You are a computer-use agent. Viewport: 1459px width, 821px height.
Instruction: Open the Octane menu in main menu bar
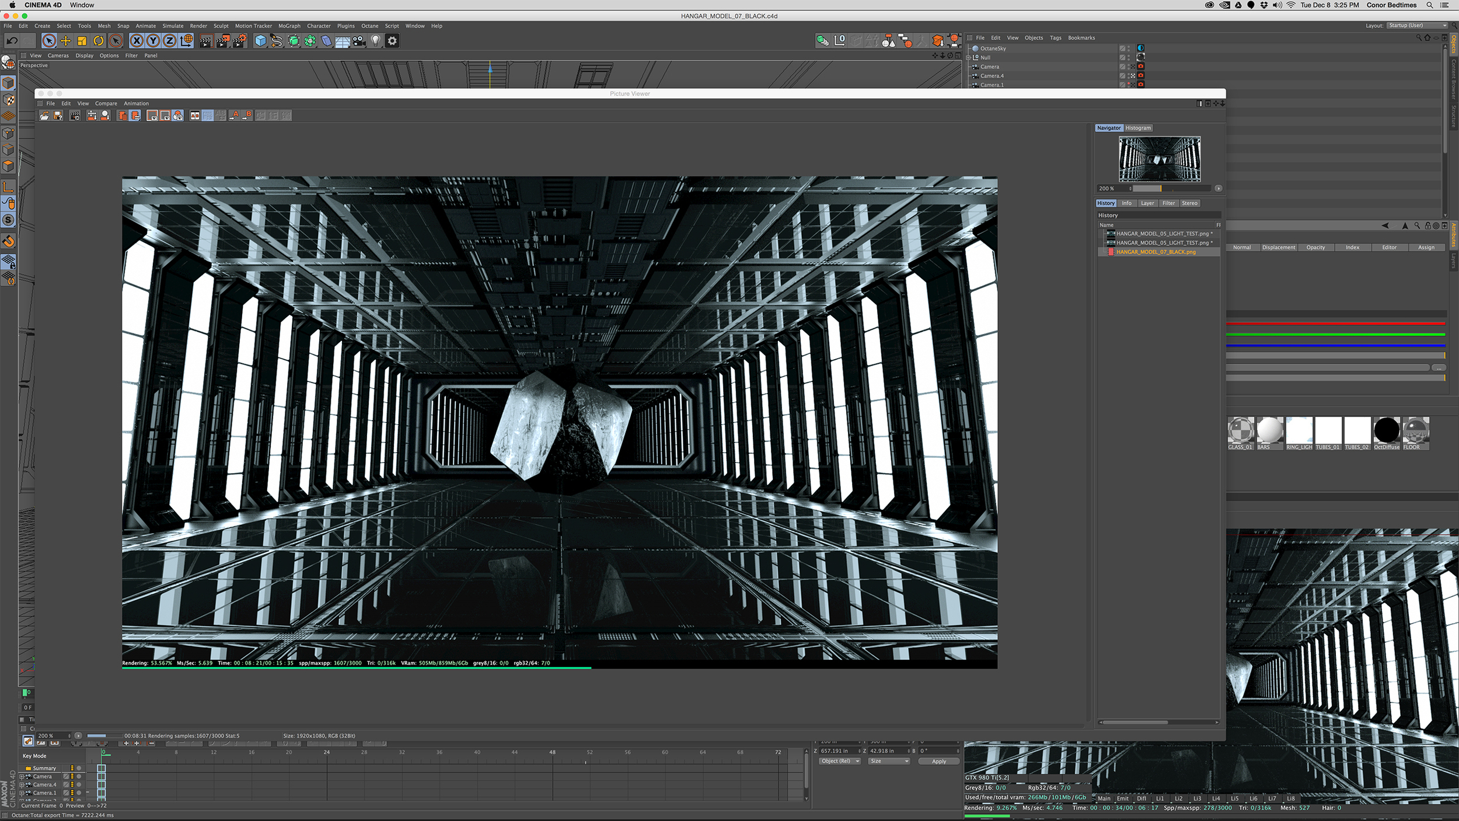click(369, 26)
